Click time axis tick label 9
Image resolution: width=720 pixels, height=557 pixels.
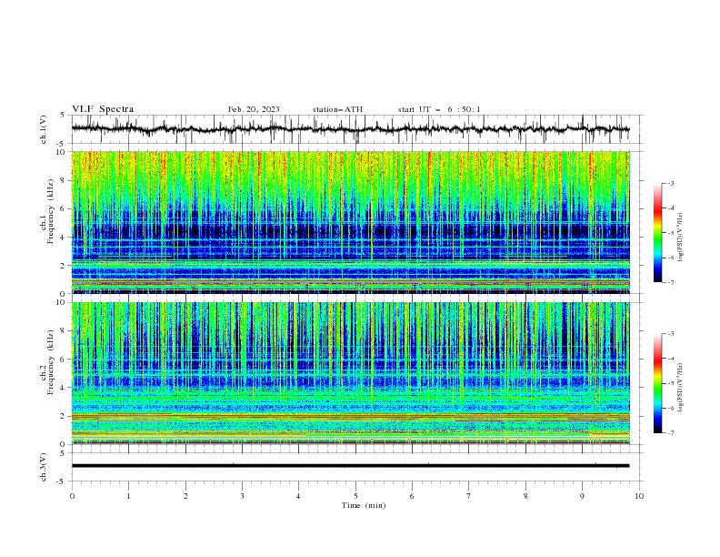[x=582, y=496]
